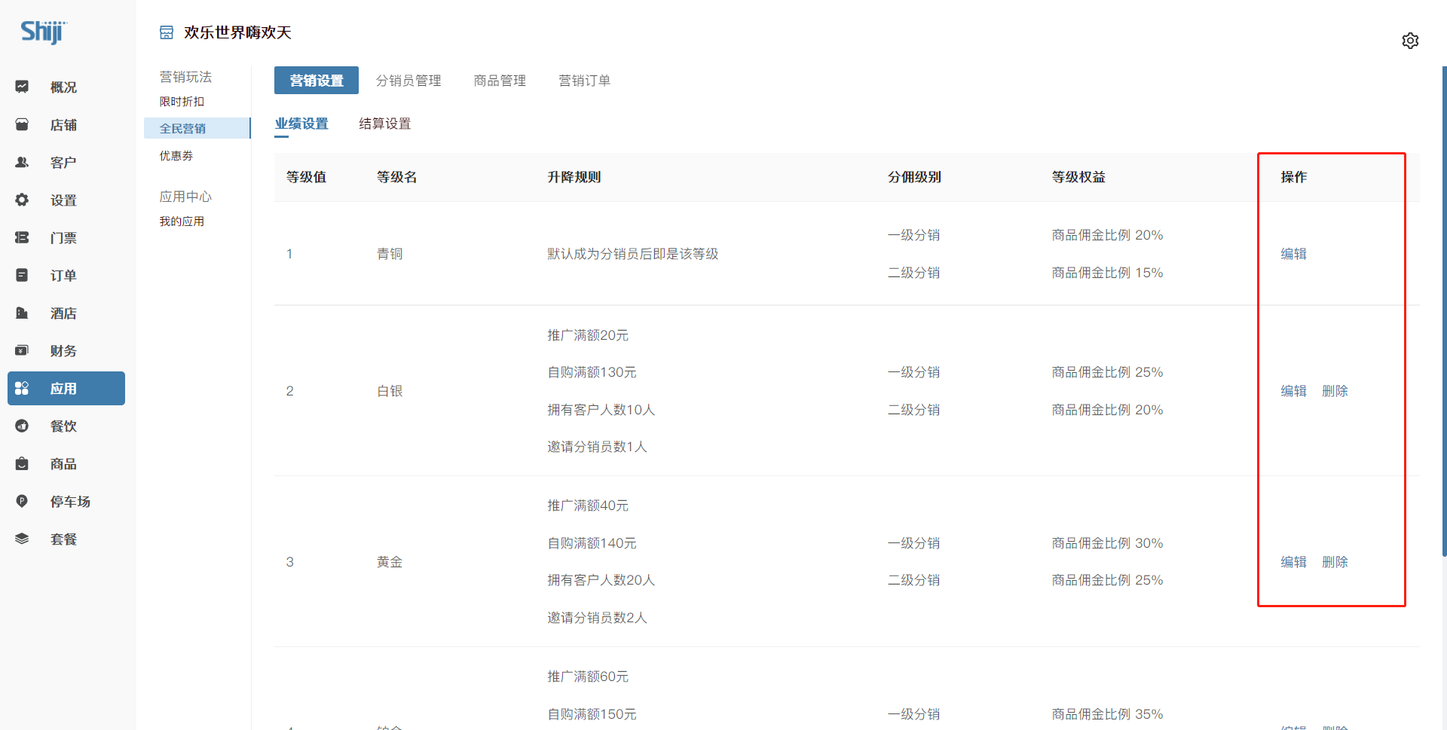Click text 默认成为分销员后即是该等级

(633, 254)
